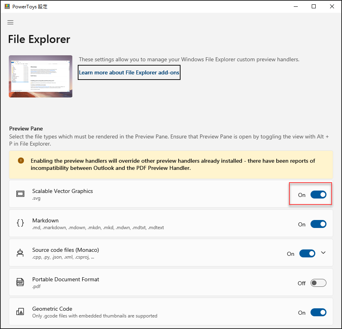Image resolution: width=342 pixels, height=329 pixels.
Task: Click the File Explorer page heading
Action: click(x=39, y=39)
